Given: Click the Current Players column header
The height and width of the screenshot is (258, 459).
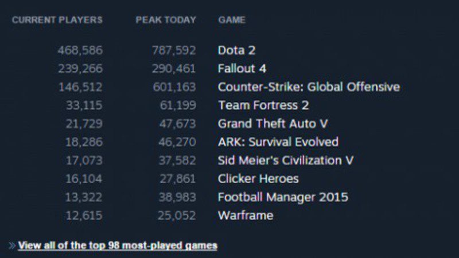Looking at the screenshot, I should coord(57,20).
